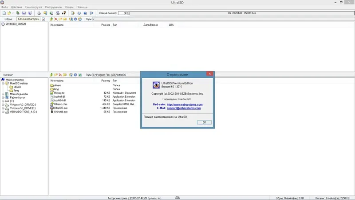The height and width of the screenshot is (200, 355).
Task: Expand the \\vboxsrv\D_DRIVE(D:) node
Action: click(3, 105)
